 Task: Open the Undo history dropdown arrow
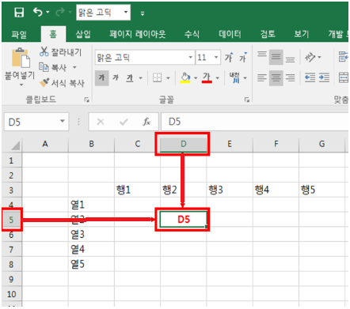48,12
